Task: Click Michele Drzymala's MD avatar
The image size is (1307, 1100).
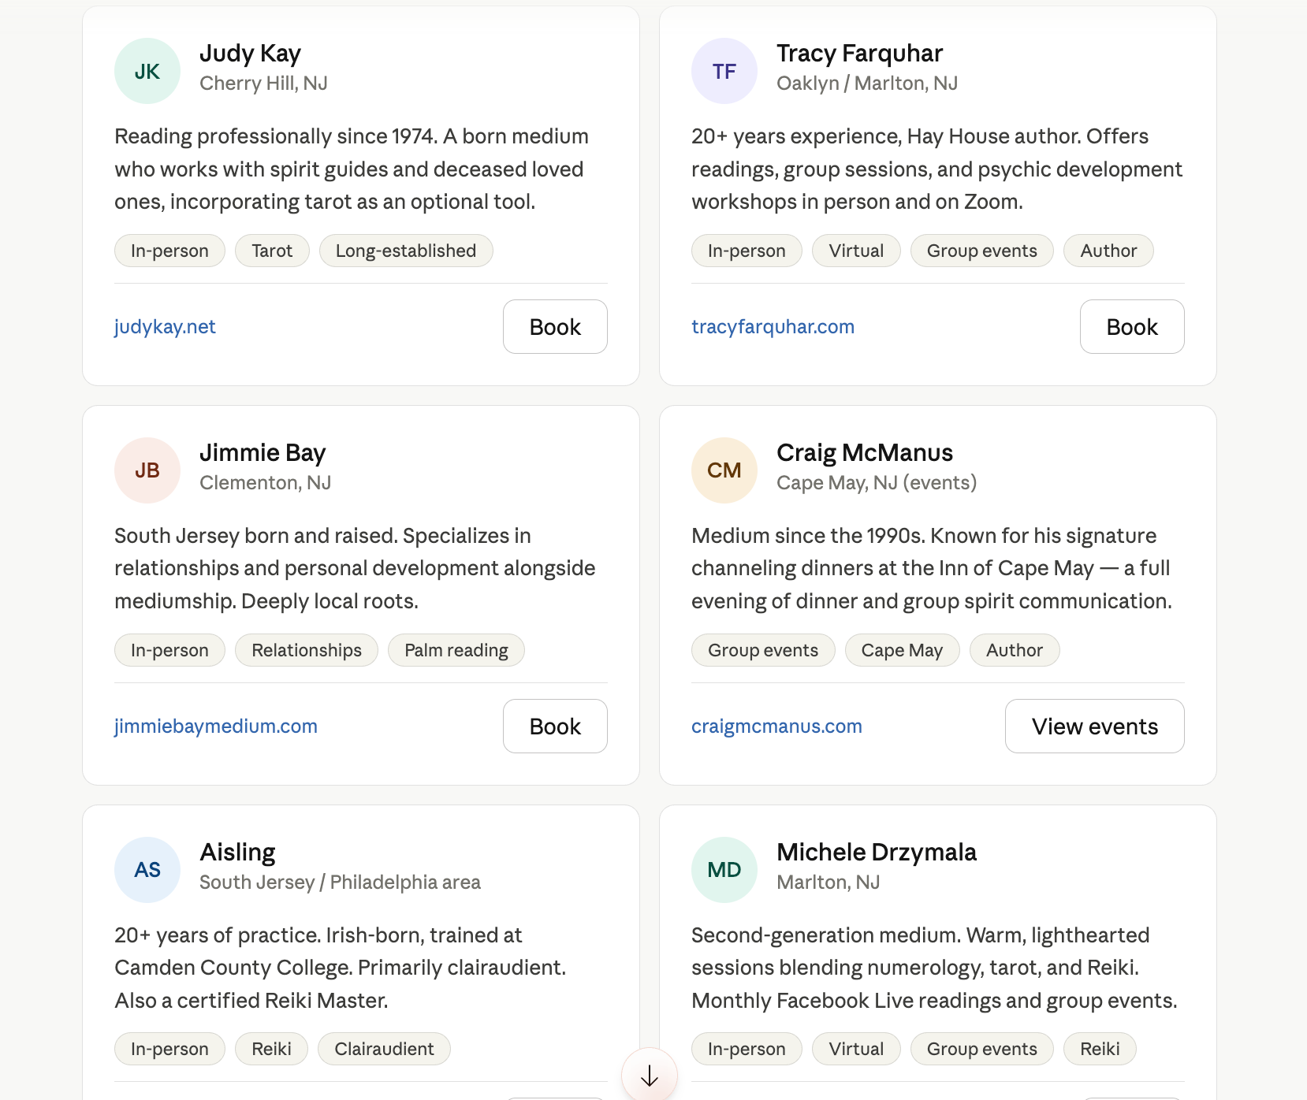Action: (x=724, y=870)
